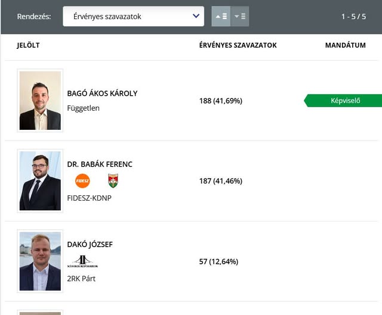Click the ascending sort order icon
Viewport: 382px width, 315px height.
point(221,17)
